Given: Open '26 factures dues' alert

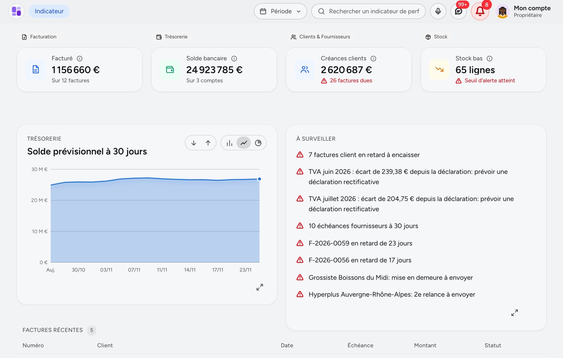Looking at the screenshot, I should click(347, 81).
